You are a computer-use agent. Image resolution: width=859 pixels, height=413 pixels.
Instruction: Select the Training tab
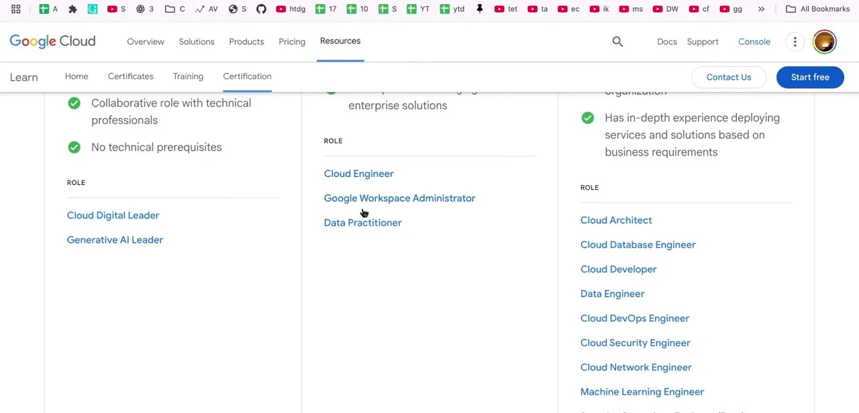tap(188, 76)
